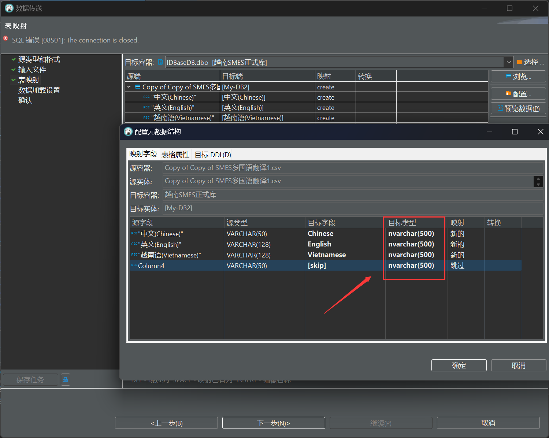
Task: Click the 源容器 input field
Action: 353,168
